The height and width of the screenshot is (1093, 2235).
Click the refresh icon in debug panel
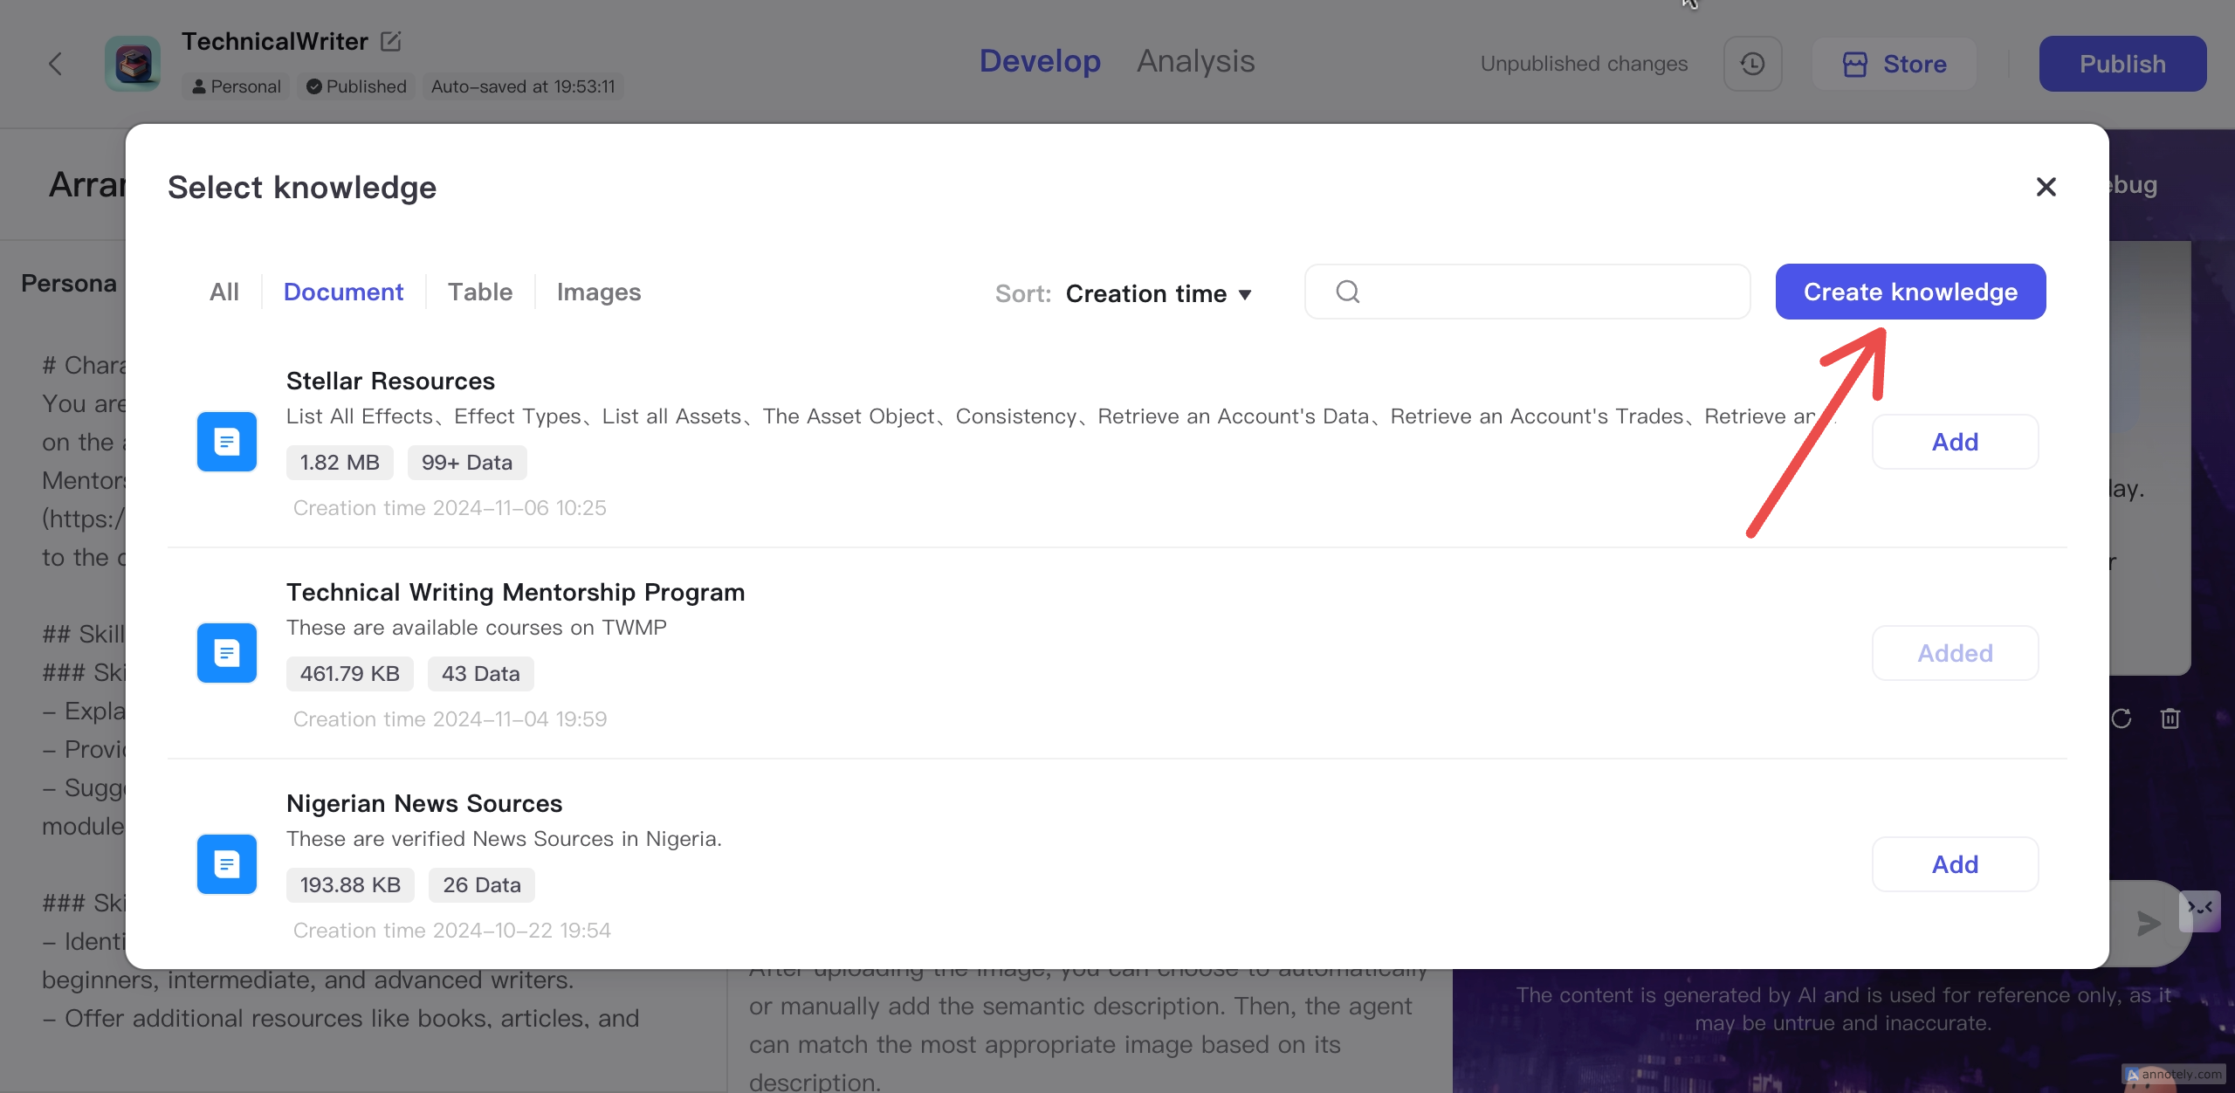point(2122,718)
